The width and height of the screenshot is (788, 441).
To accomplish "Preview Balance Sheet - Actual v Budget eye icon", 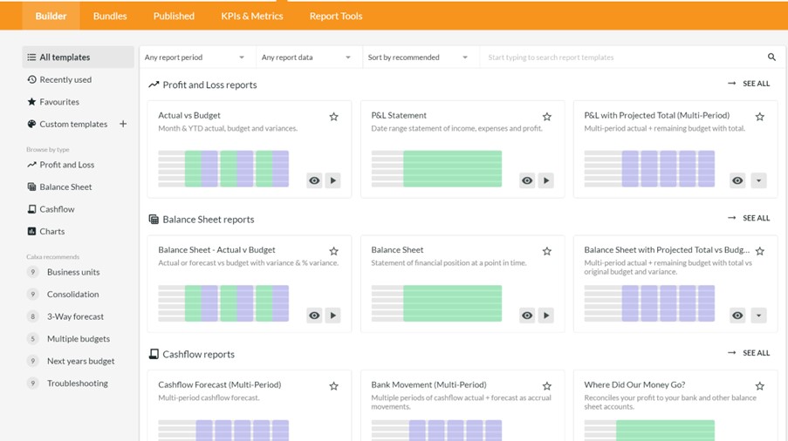I will pos(314,315).
